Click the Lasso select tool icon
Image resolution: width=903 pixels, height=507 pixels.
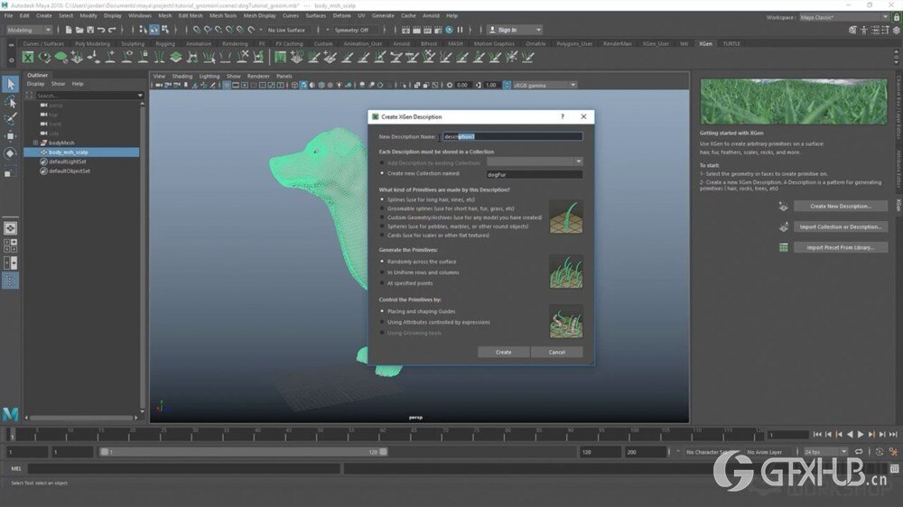click(10, 101)
